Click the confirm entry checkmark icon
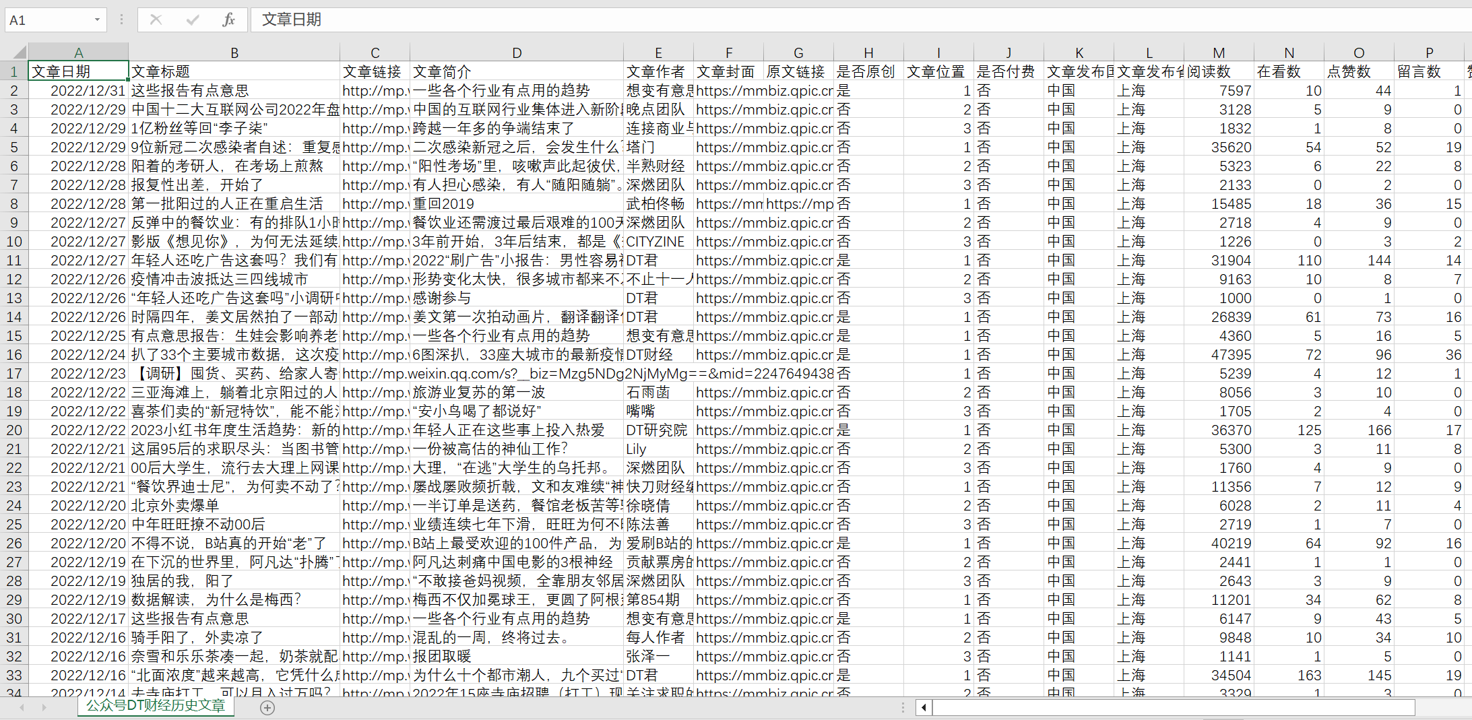The width and height of the screenshot is (1472, 720). tap(192, 20)
